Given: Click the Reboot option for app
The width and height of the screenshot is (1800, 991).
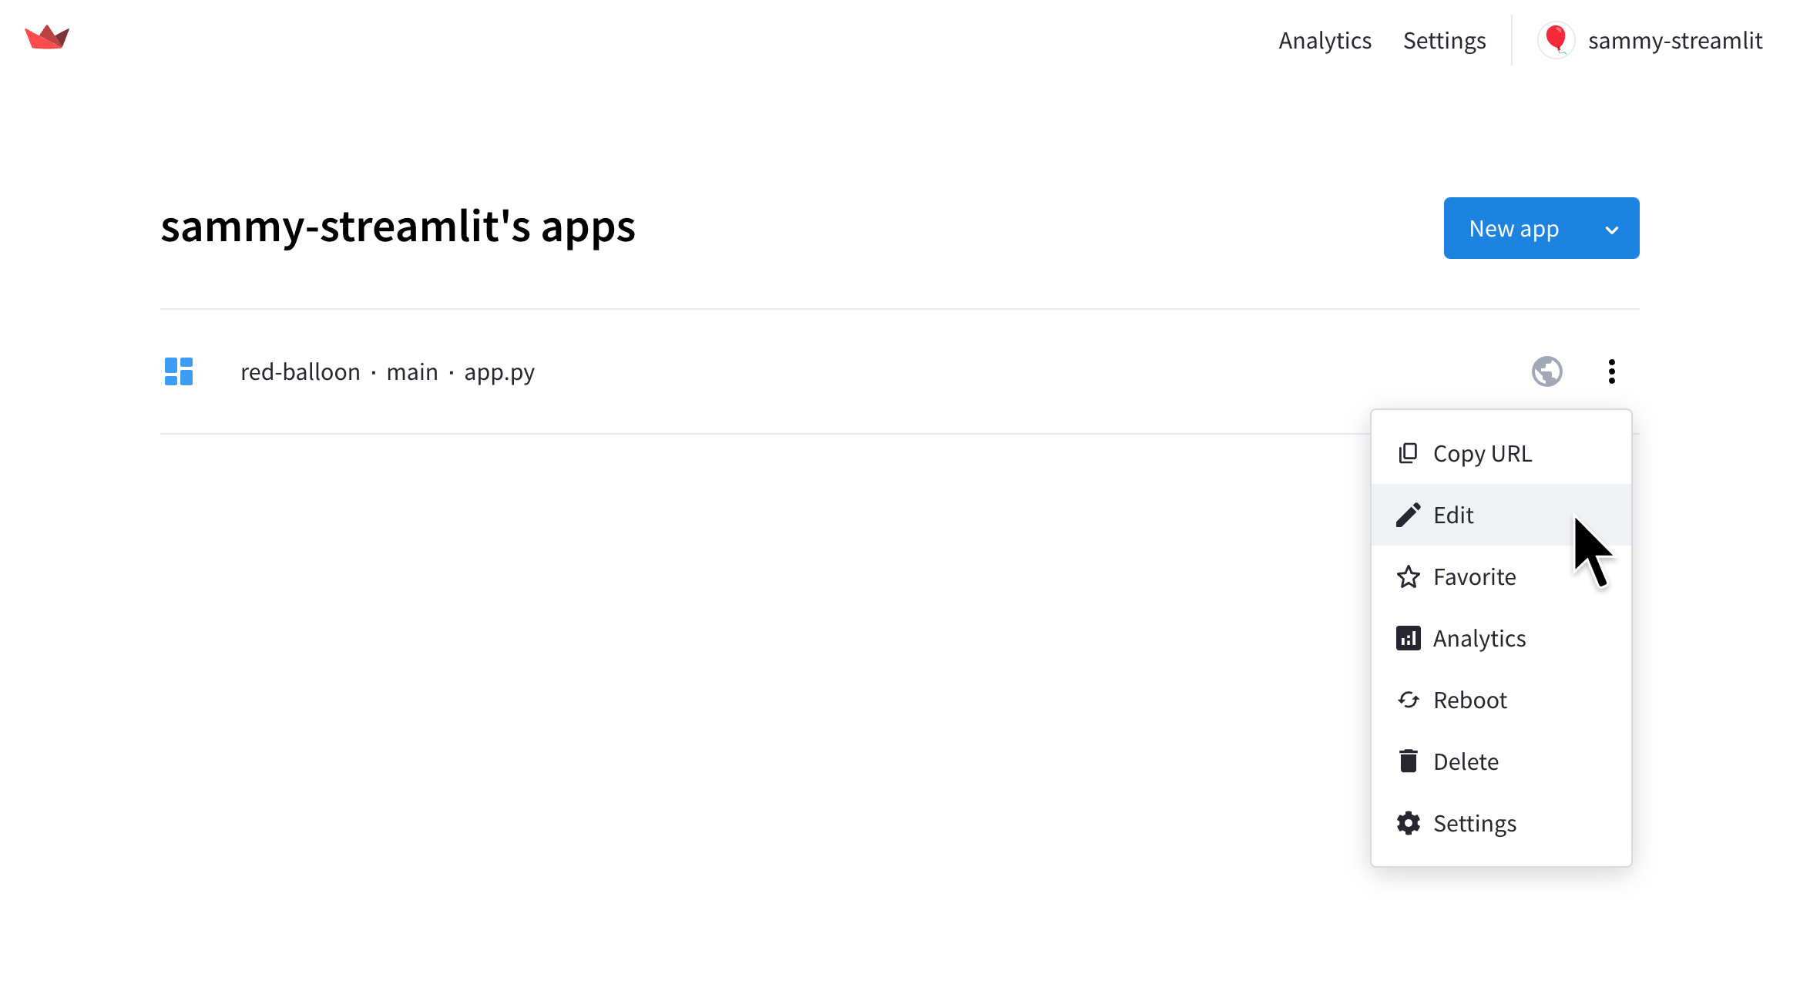Looking at the screenshot, I should point(1469,699).
